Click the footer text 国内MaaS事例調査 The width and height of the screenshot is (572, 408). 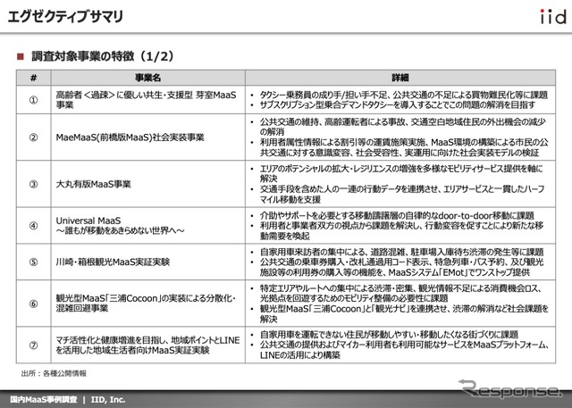click(44, 400)
